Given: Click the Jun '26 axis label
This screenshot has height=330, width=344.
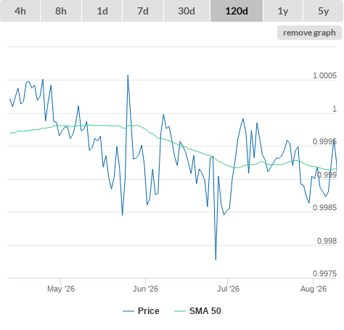Looking at the screenshot, I should click(x=145, y=289).
